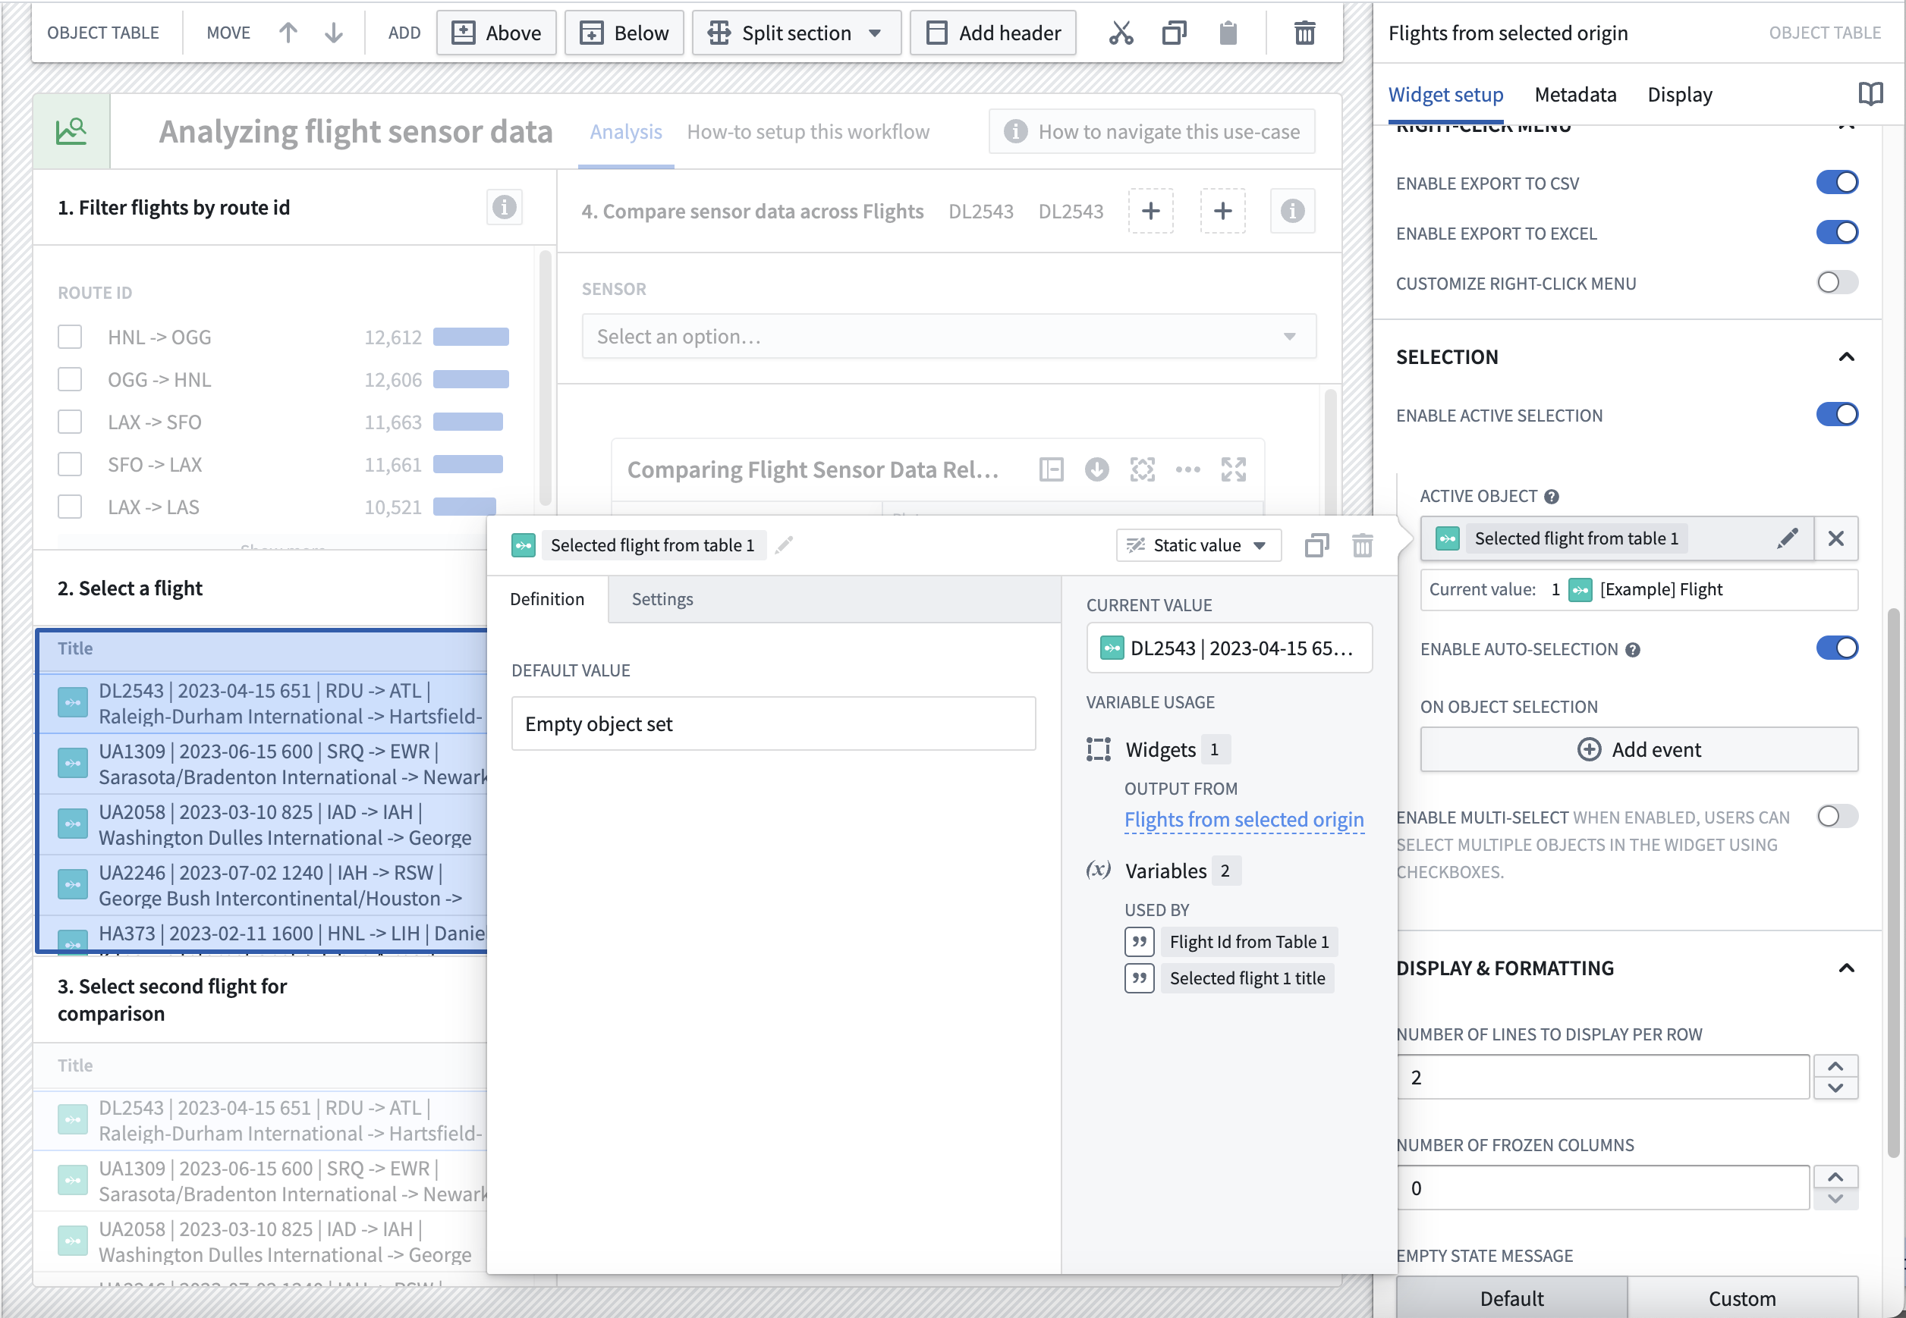
Task: Expand the chart to fullscreen
Action: coord(1234,470)
